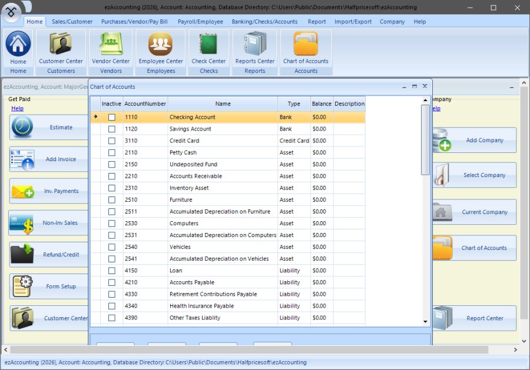The height and width of the screenshot is (370, 530).
Task: Tick Inactive checkbox for Checking Account
Action: 112,118
